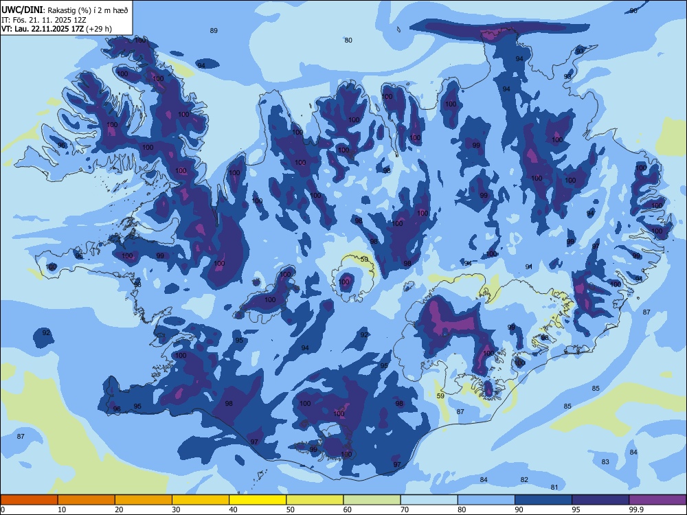Viewport: 687px width, 515px height.
Task: Click the legend scale label '40'
Action: pyautogui.click(x=233, y=510)
